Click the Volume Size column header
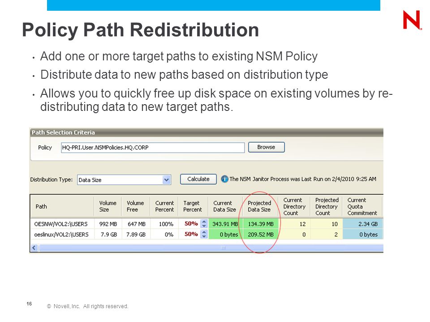This screenshot has width=430, height=322. point(108,207)
